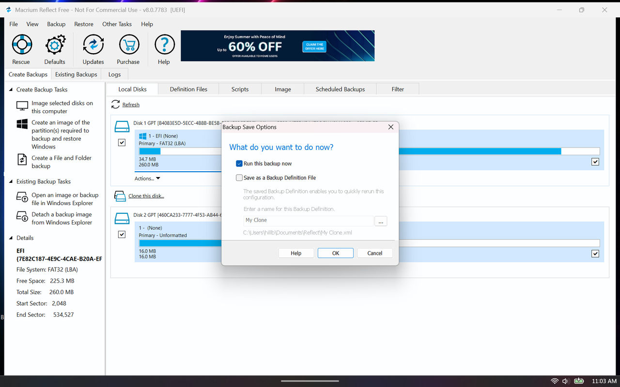Click the My Clone definition name field
620x387 pixels.
tap(308, 221)
